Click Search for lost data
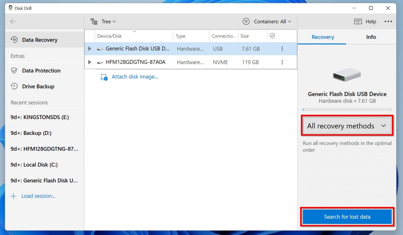Screen dimensions: 403x235 347,217
